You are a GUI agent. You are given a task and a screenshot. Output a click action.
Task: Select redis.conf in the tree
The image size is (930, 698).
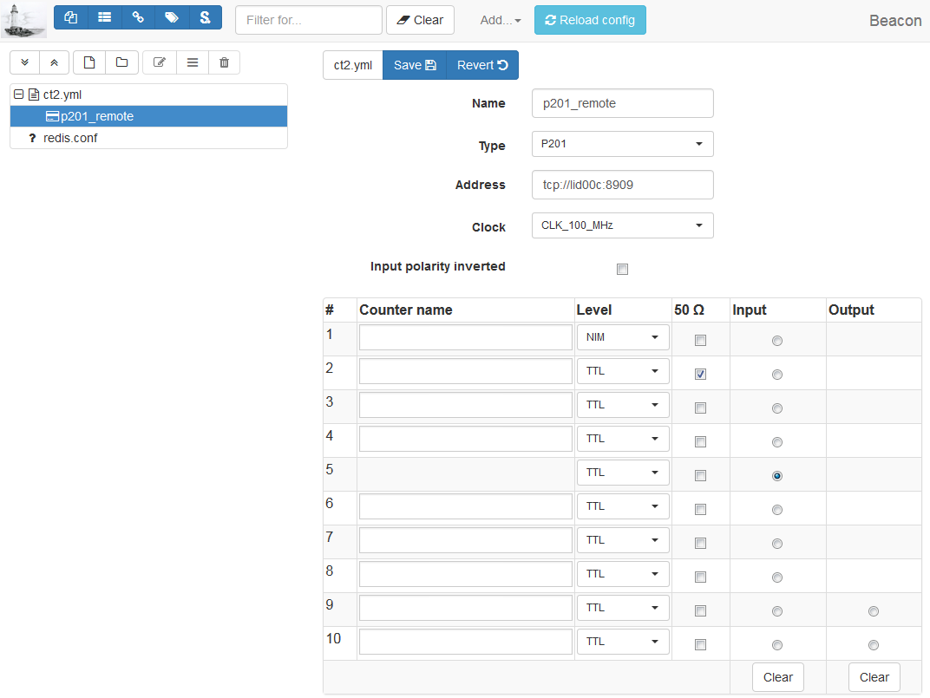149,138
